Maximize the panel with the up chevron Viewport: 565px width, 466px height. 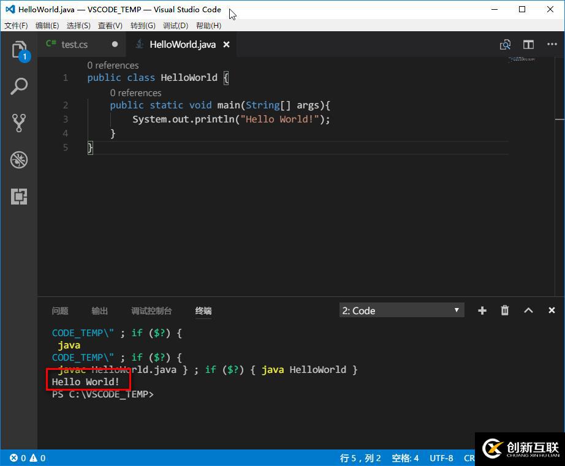(x=528, y=310)
